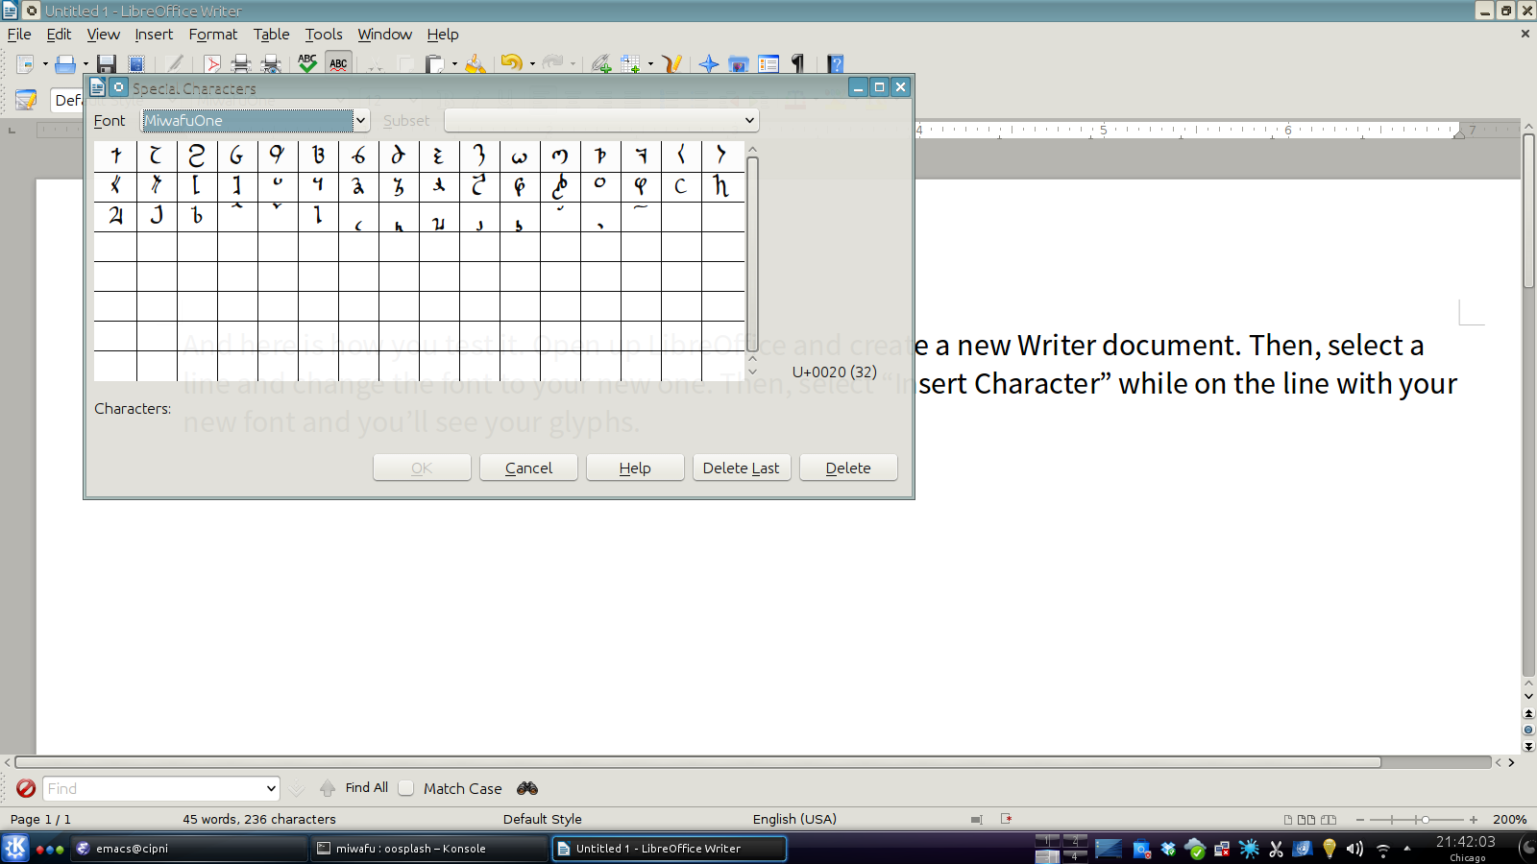Click the Insert Table icon
This screenshot has width=1537, height=864.
pos(630,64)
